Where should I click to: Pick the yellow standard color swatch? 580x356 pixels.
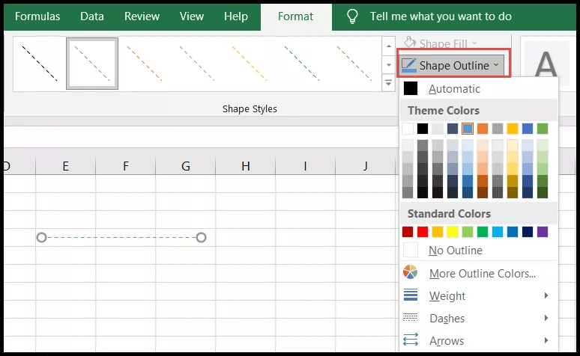453,232
